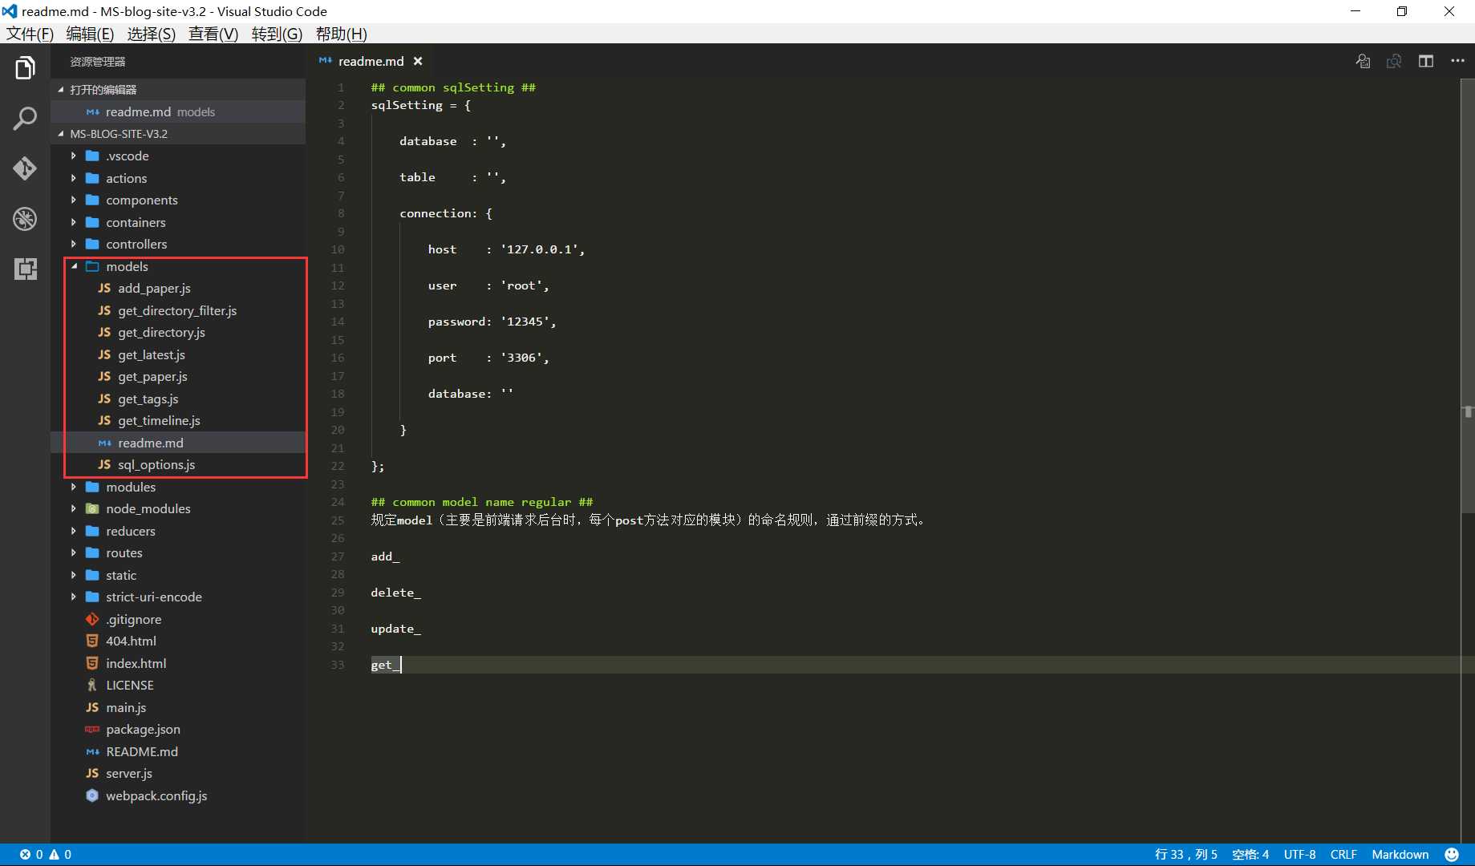Open the 文件(F) menu
1475x866 pixels.
coord(30,34)
